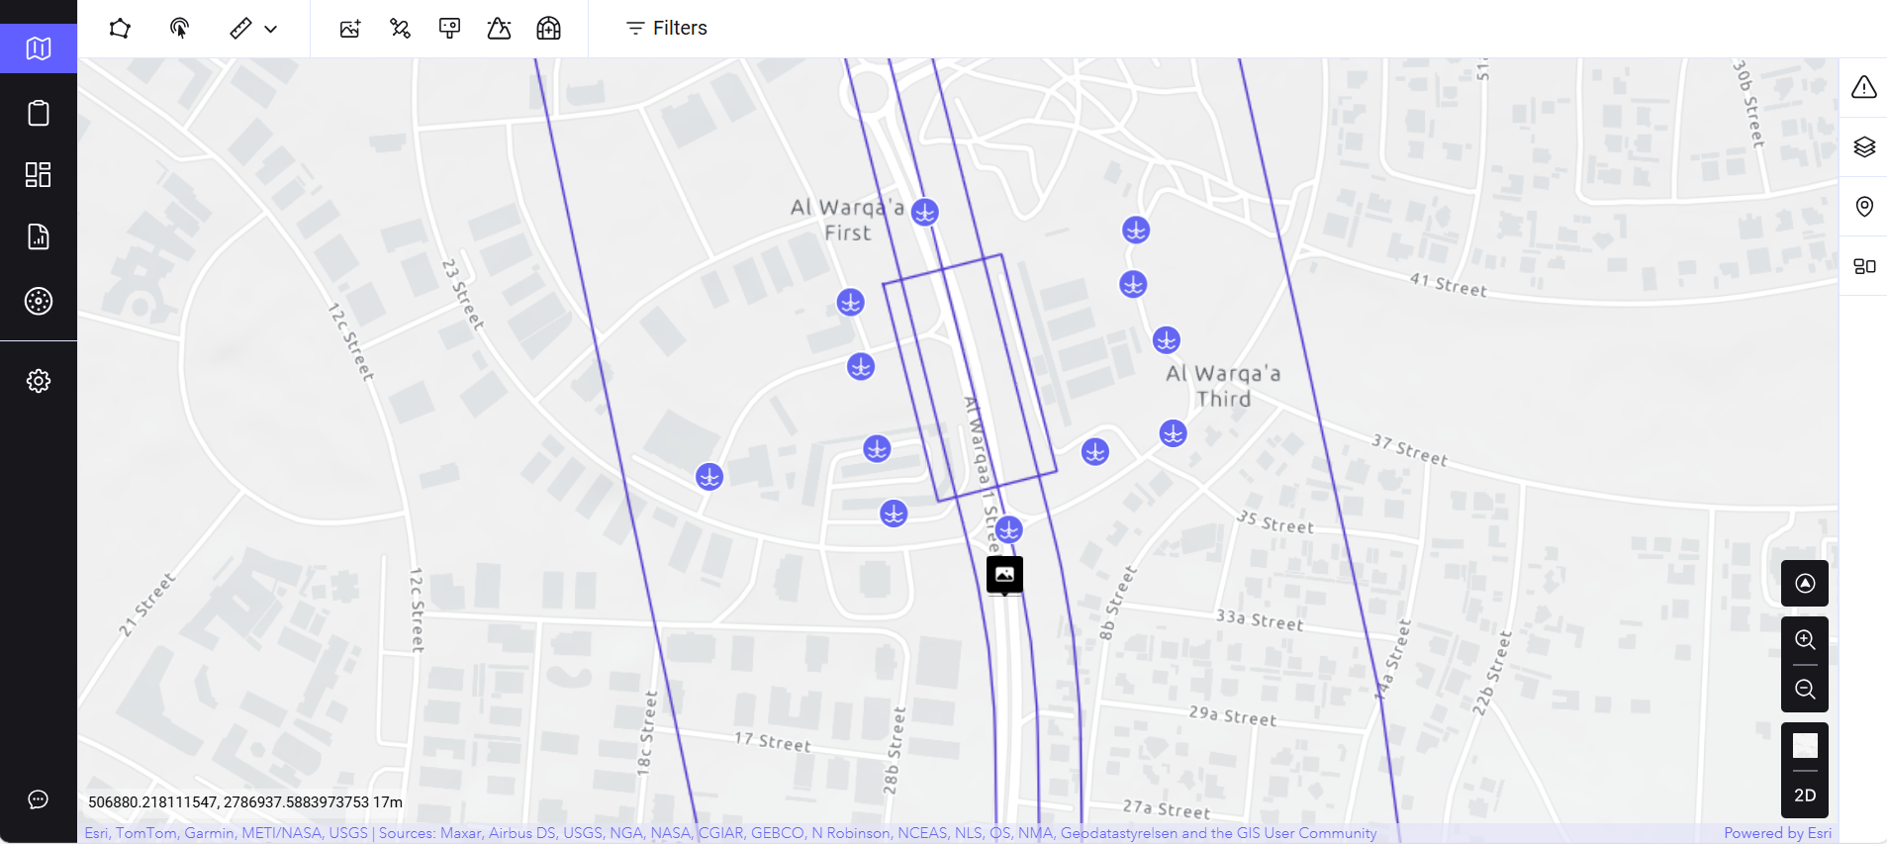The height and width of the screenshot is (844, 1887).
Task: Click the Esri sources attribution text
Action: [x=730, y=833]
